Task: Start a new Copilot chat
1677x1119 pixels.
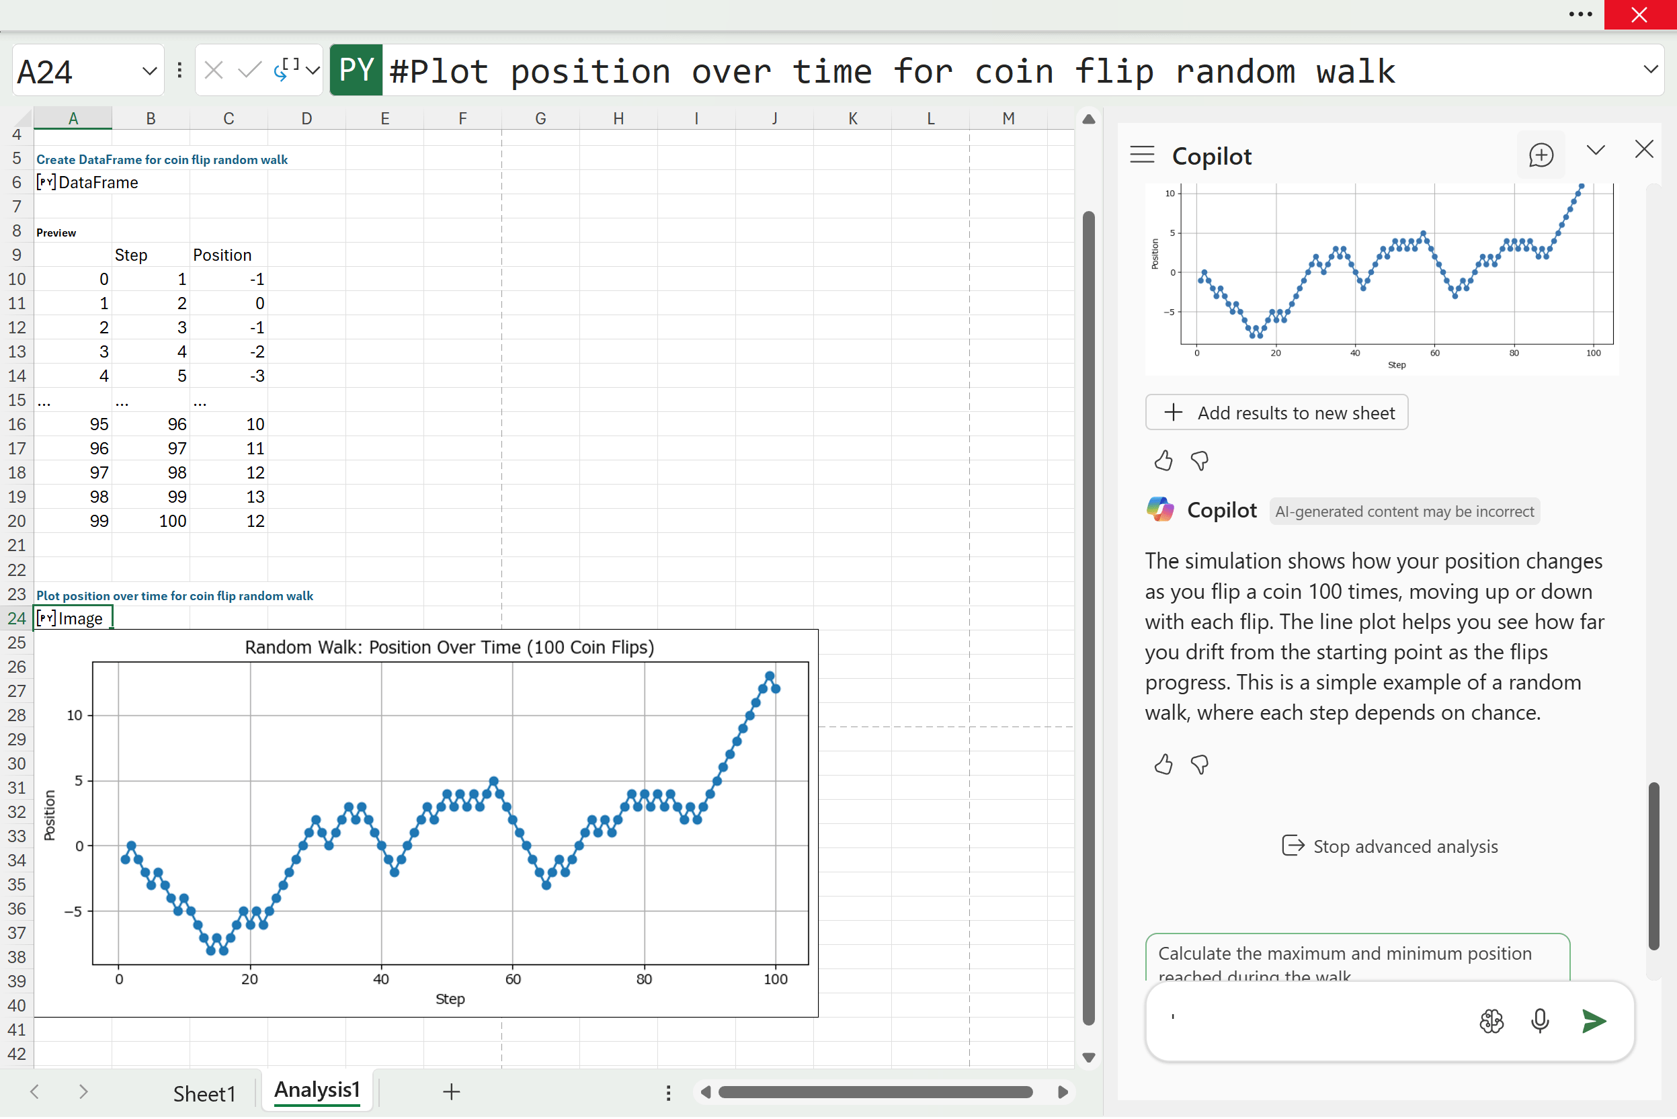Action: pos(1540,155)
